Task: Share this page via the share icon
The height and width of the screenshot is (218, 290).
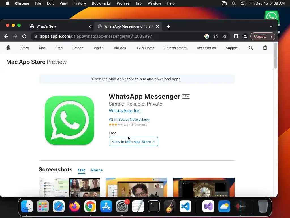Action: 216,36
